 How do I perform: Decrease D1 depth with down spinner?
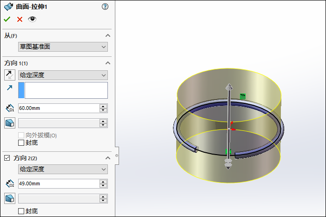103,110
